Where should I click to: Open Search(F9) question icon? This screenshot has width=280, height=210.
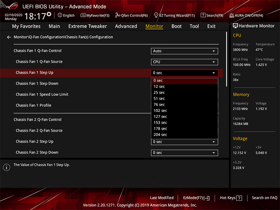click(x=203, y=15)
